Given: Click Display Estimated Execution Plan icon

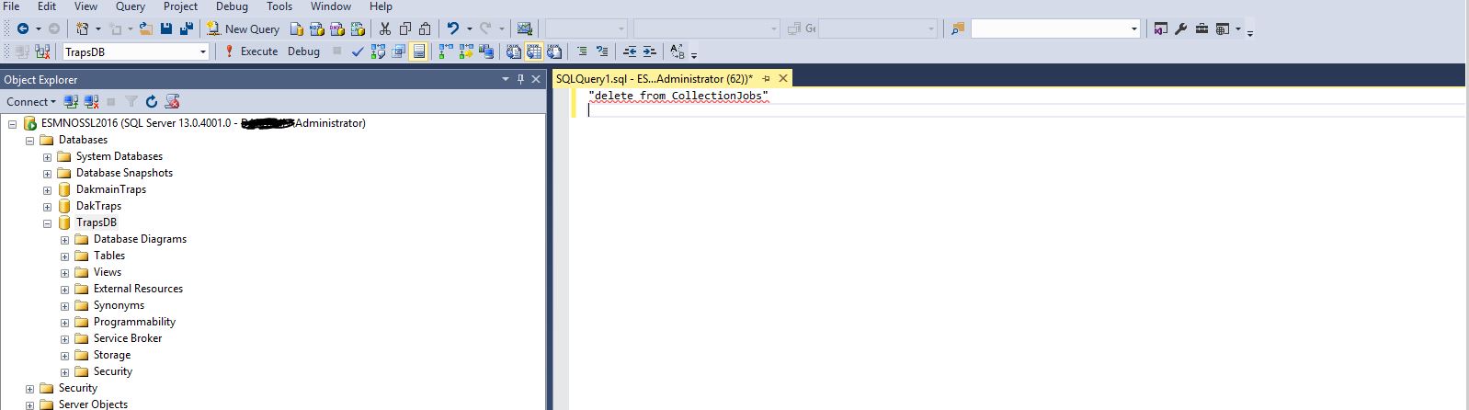Looking at the screenshot, I should click(x=378, y=51).
